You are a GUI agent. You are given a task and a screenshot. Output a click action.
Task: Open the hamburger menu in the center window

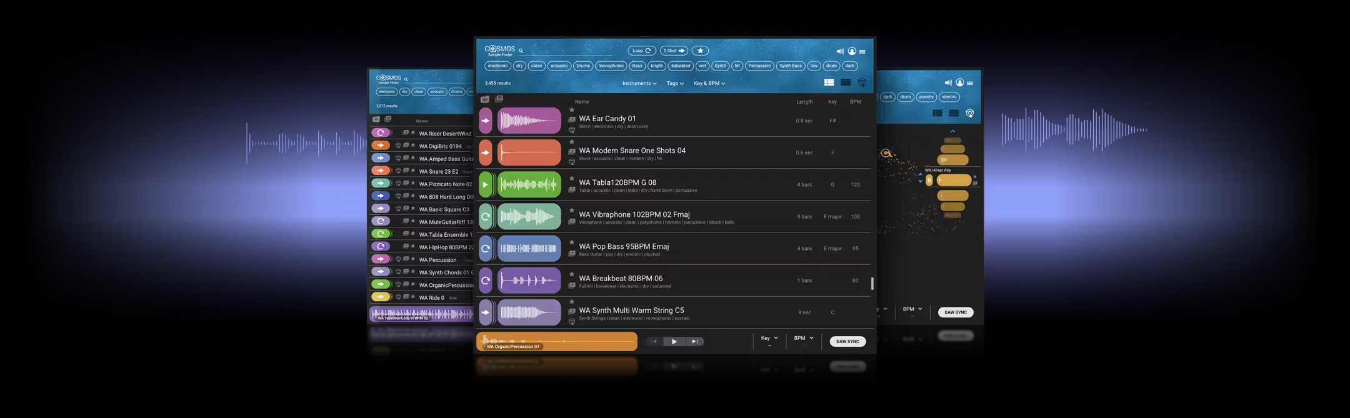[862, 52]
